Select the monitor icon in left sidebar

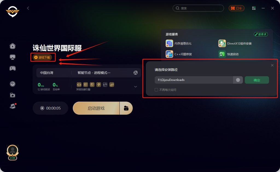[x=13, y=57]
